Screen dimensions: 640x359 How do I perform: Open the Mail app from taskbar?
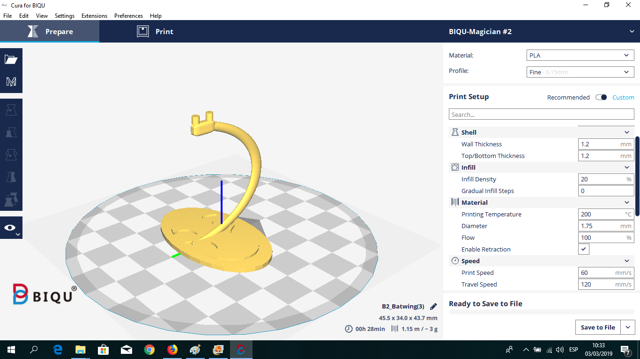pos(127,350)
